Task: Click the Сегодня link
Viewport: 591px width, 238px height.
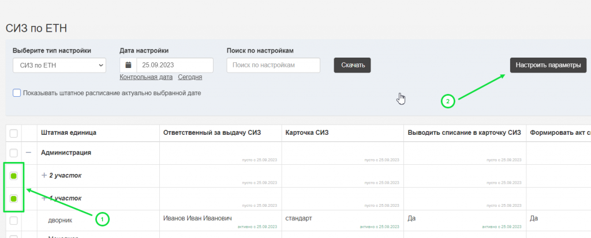Action: [190, 77]
